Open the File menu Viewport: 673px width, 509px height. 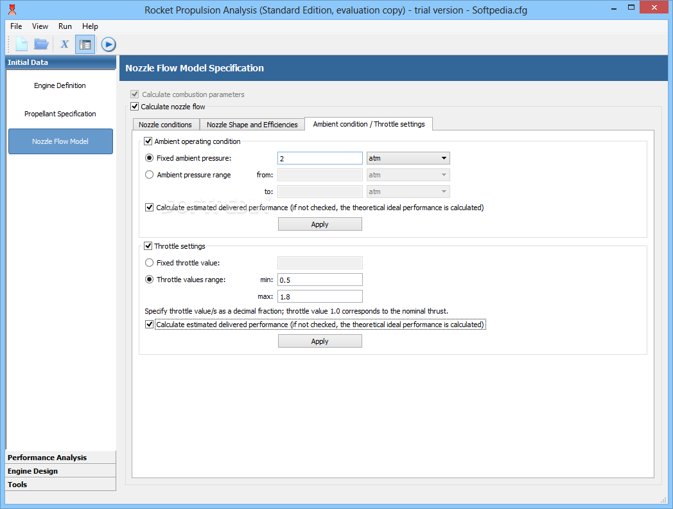16,26
